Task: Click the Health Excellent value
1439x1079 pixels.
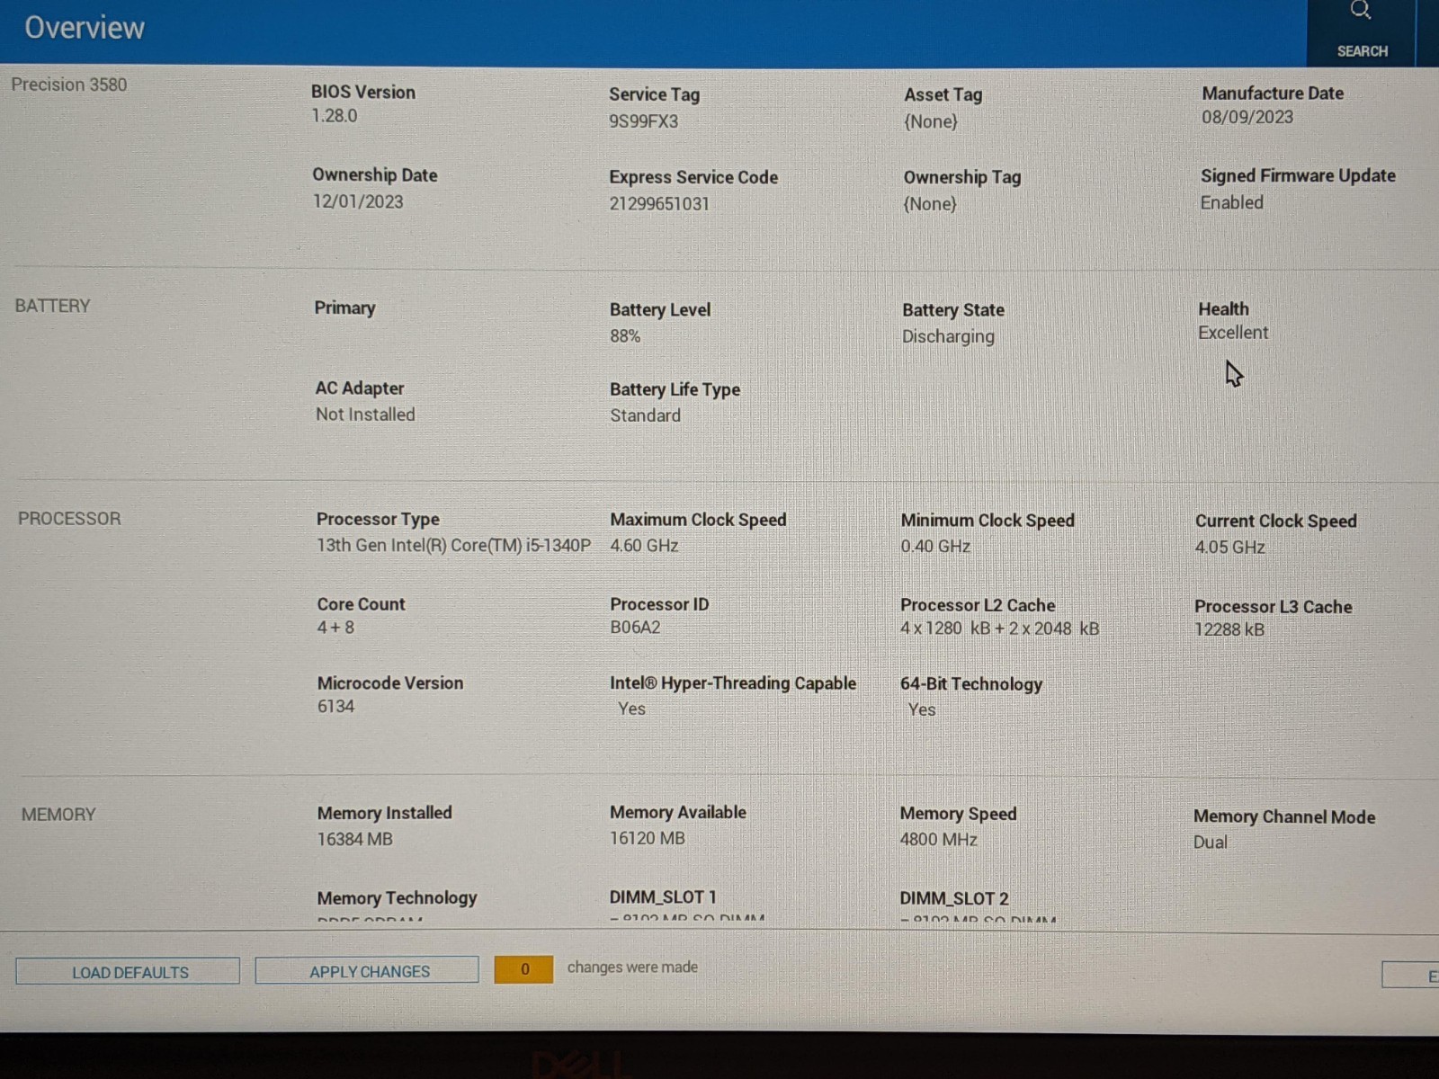Action: click(x=1233, y=333)
